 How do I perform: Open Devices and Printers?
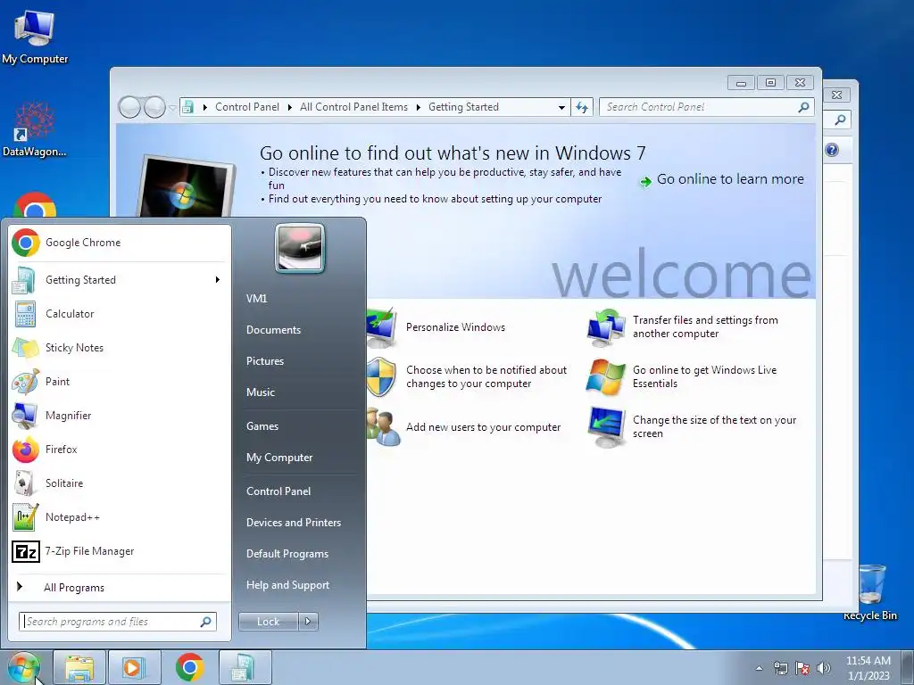coord(298,523)
